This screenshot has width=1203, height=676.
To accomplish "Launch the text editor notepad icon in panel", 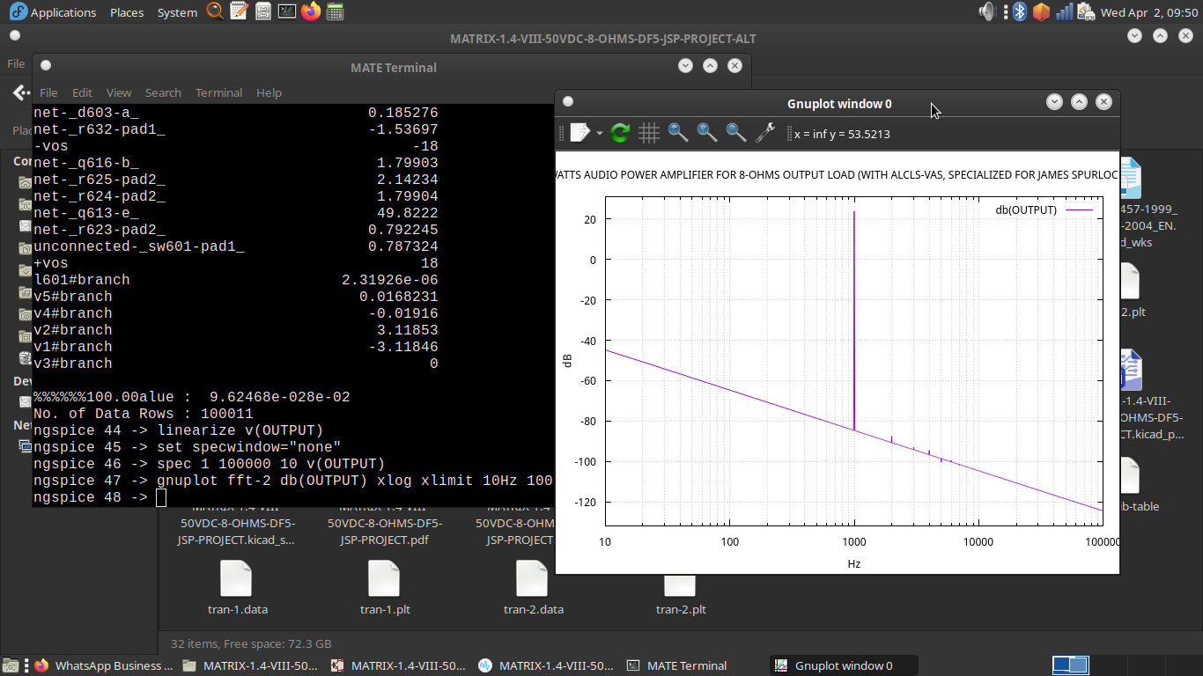I will click(239, 11).
